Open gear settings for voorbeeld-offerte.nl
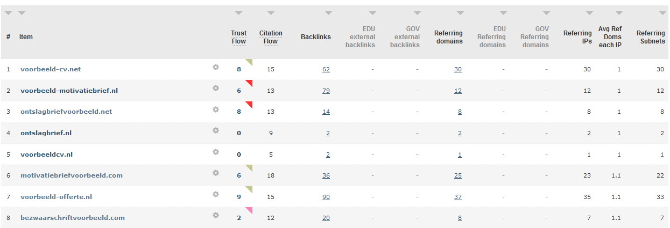The height and width of the screenshot is (228, 670). point(216,195)
